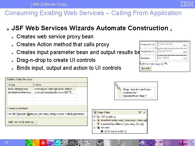Close the Page Data panel
This screenshot has width=195, height=146.
point(144,112)
